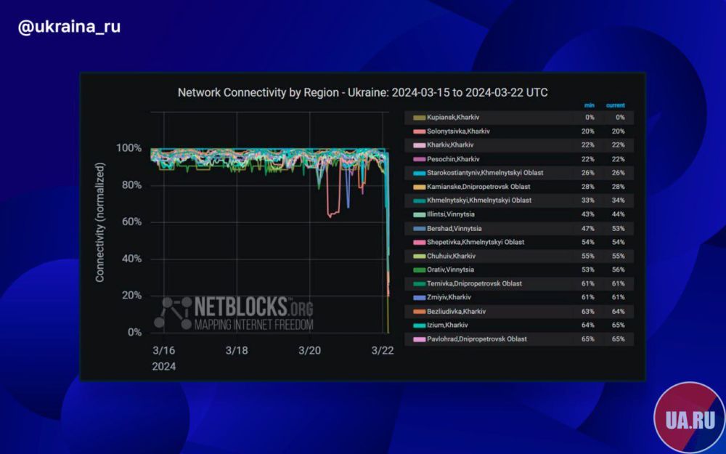Click Zmiyiv color swatch in legend
726x454 pixels.
(x=418, y=297)
